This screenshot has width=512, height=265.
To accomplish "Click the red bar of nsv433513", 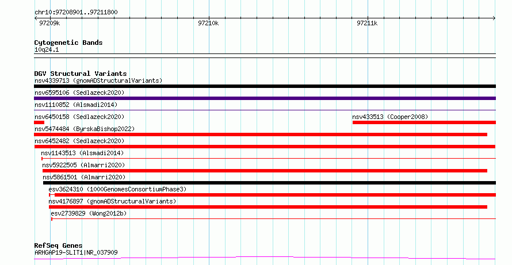I will coord(424,122).
